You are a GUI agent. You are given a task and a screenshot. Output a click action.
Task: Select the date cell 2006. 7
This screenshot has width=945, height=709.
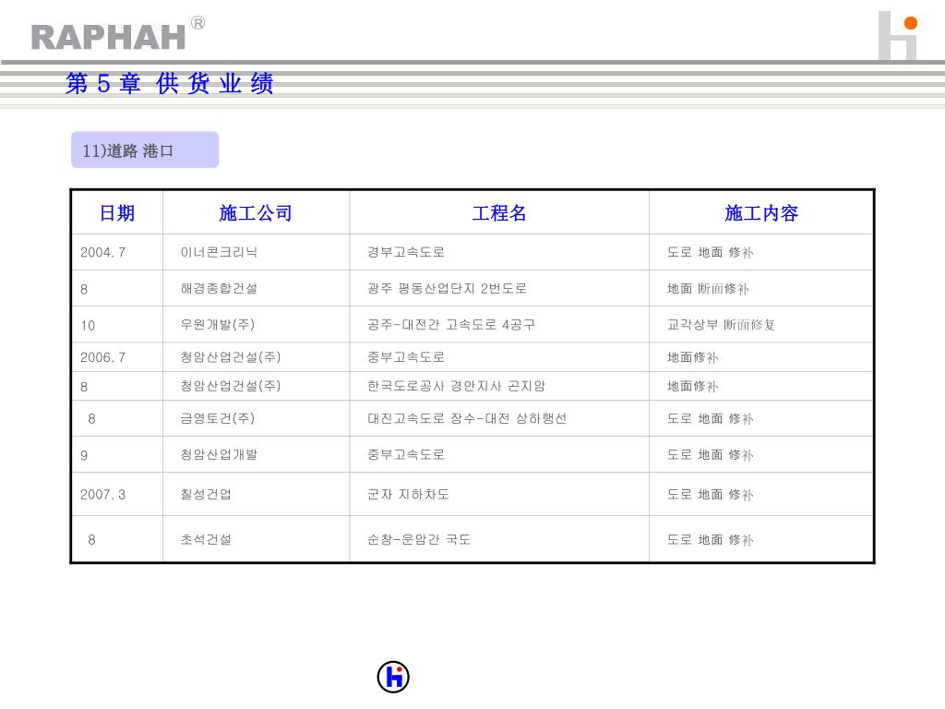pyautogui.click(x=103, y=357)
